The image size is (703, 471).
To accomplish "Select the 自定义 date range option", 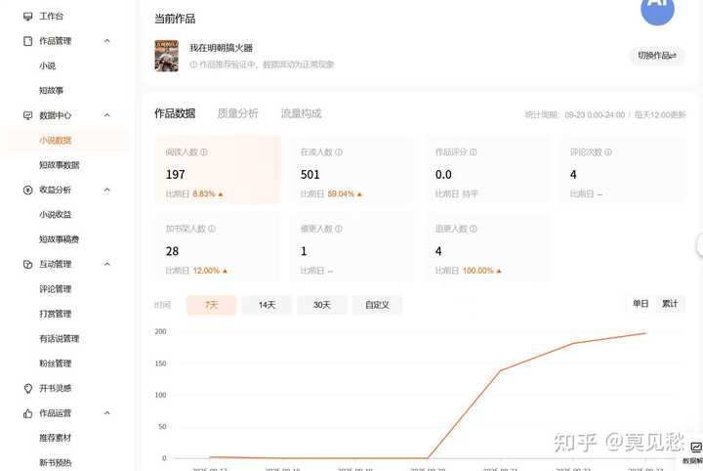I will point(377,305).
